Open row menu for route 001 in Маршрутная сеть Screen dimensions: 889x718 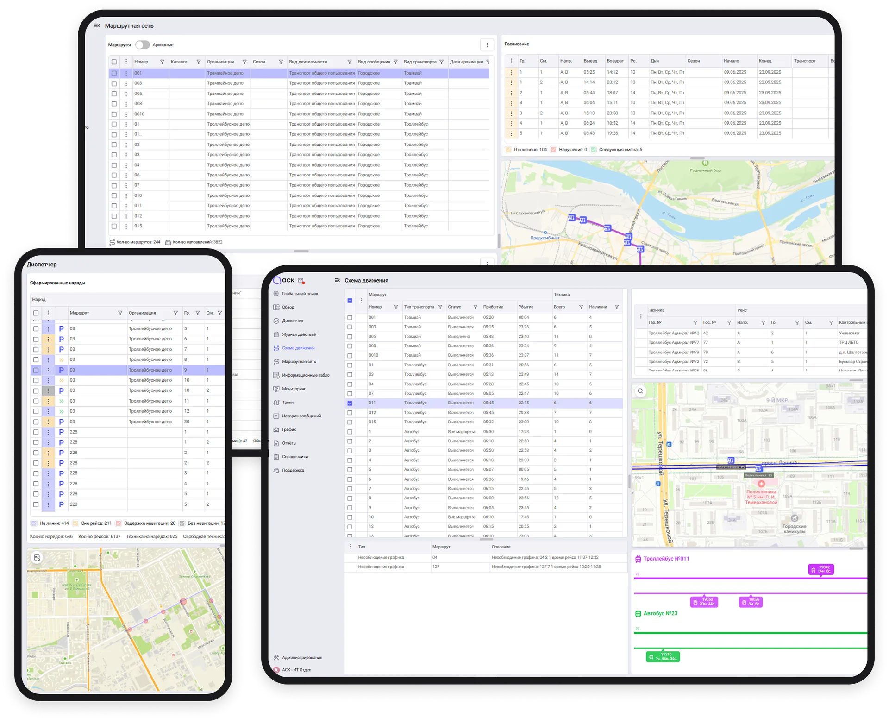(x=126, y=73)
